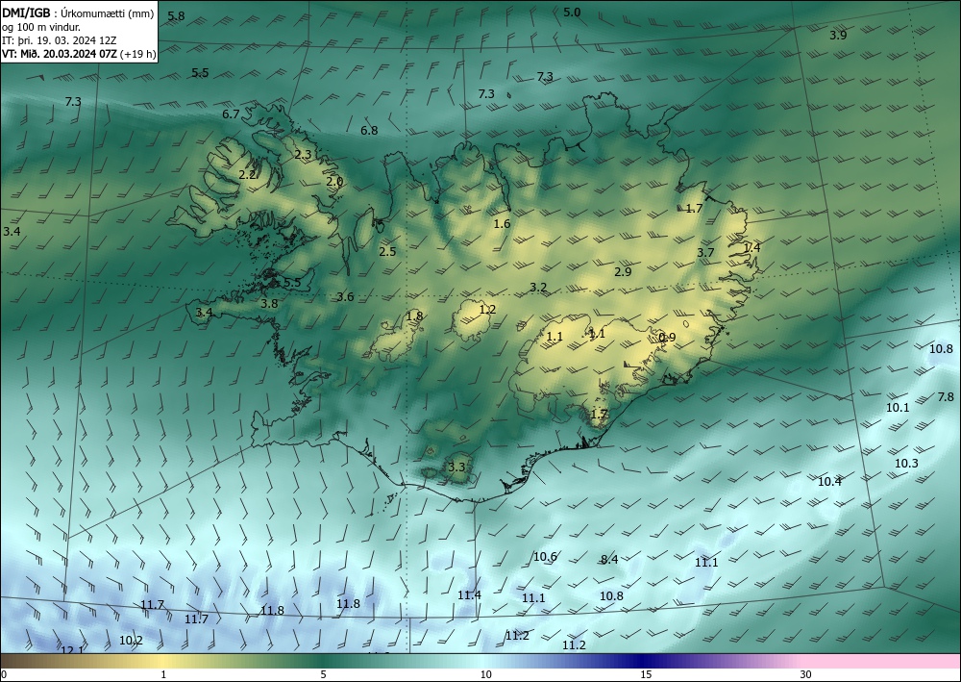Click the color scale tick label '30'
Screen dimensions: 961x682
(x=805, y=674)
